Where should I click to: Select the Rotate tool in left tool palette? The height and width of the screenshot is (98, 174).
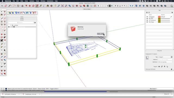(x=2, y=38)
